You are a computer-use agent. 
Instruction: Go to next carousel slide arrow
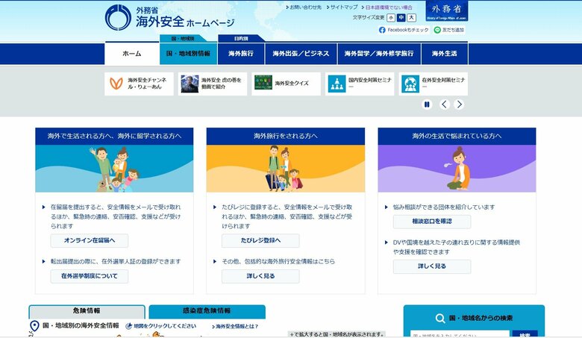[459, 104]
